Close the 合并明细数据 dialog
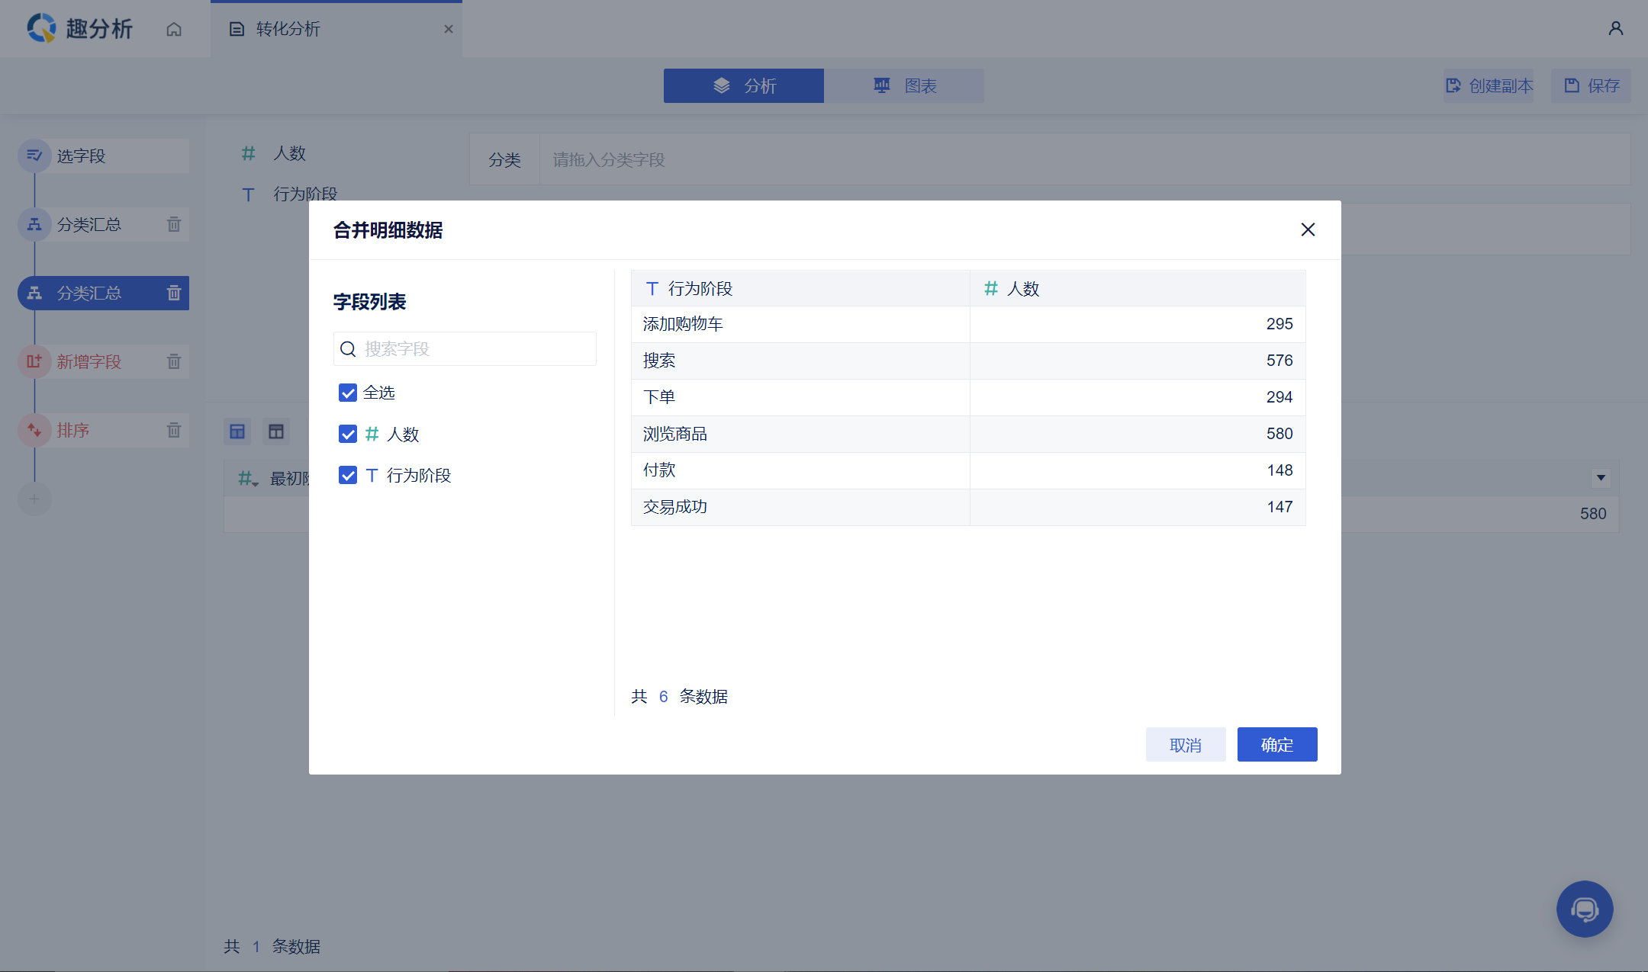 pos(1308,229)
